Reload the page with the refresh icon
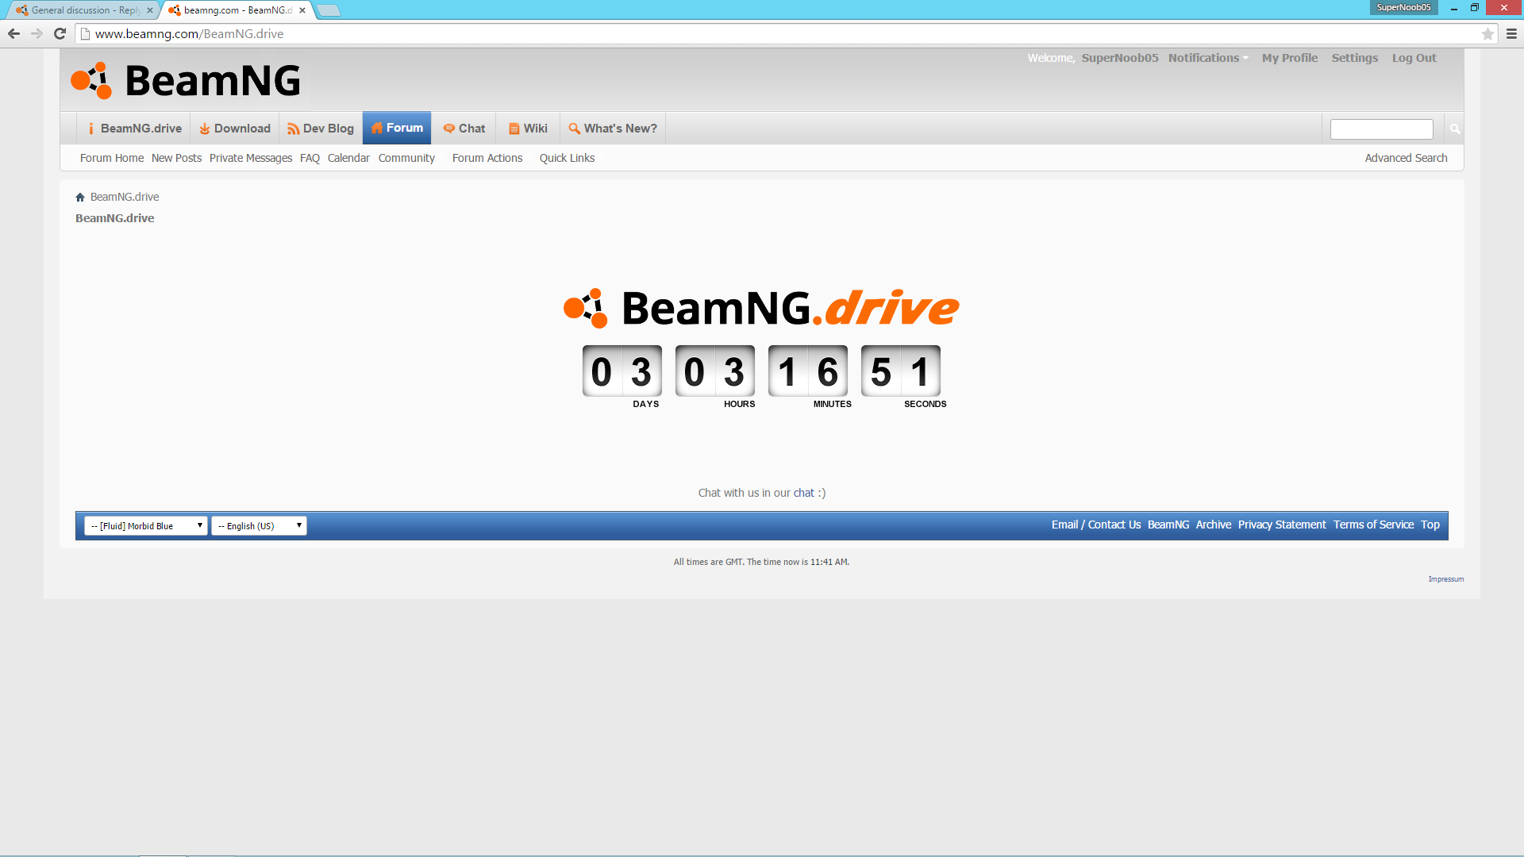The height and width of the screenshot is (857, 1524). 60,33
